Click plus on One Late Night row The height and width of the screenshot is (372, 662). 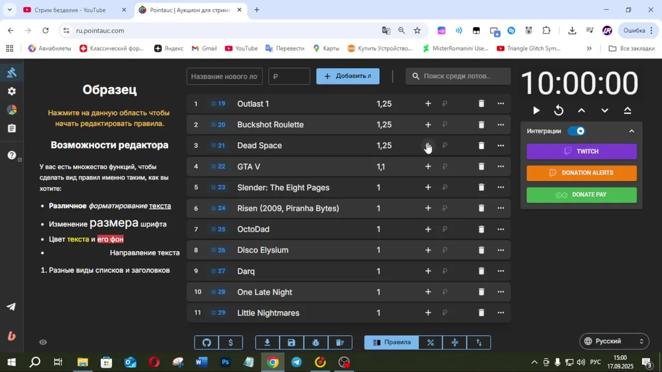pos(428,292)
